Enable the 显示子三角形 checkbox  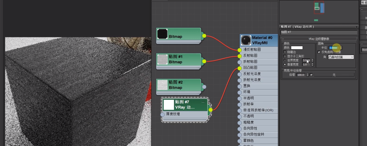coord(285,56)
